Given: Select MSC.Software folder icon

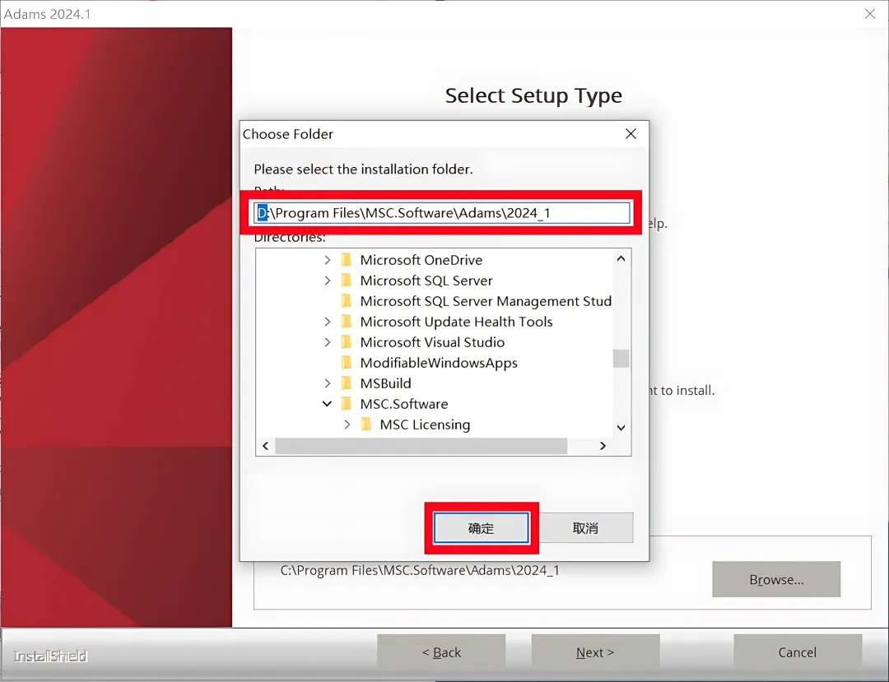Looking at the screenshot, I should pos(347,404).
